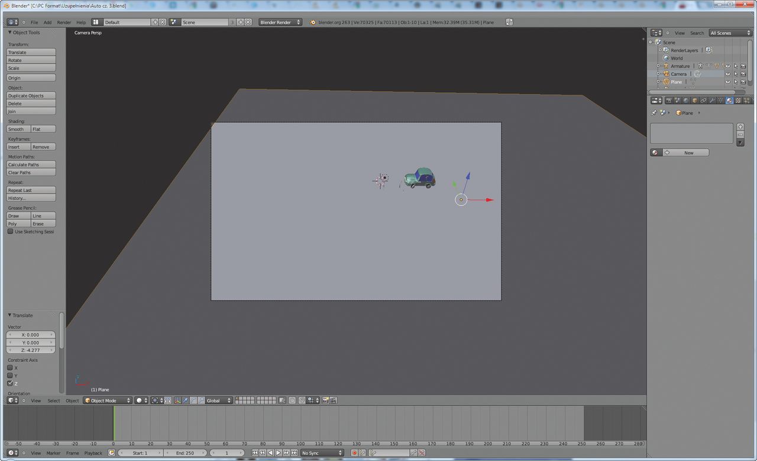The width and height of the screenshot is (757, 461).
Task: Click the Z vector value field
Action: tap(31, 350)
